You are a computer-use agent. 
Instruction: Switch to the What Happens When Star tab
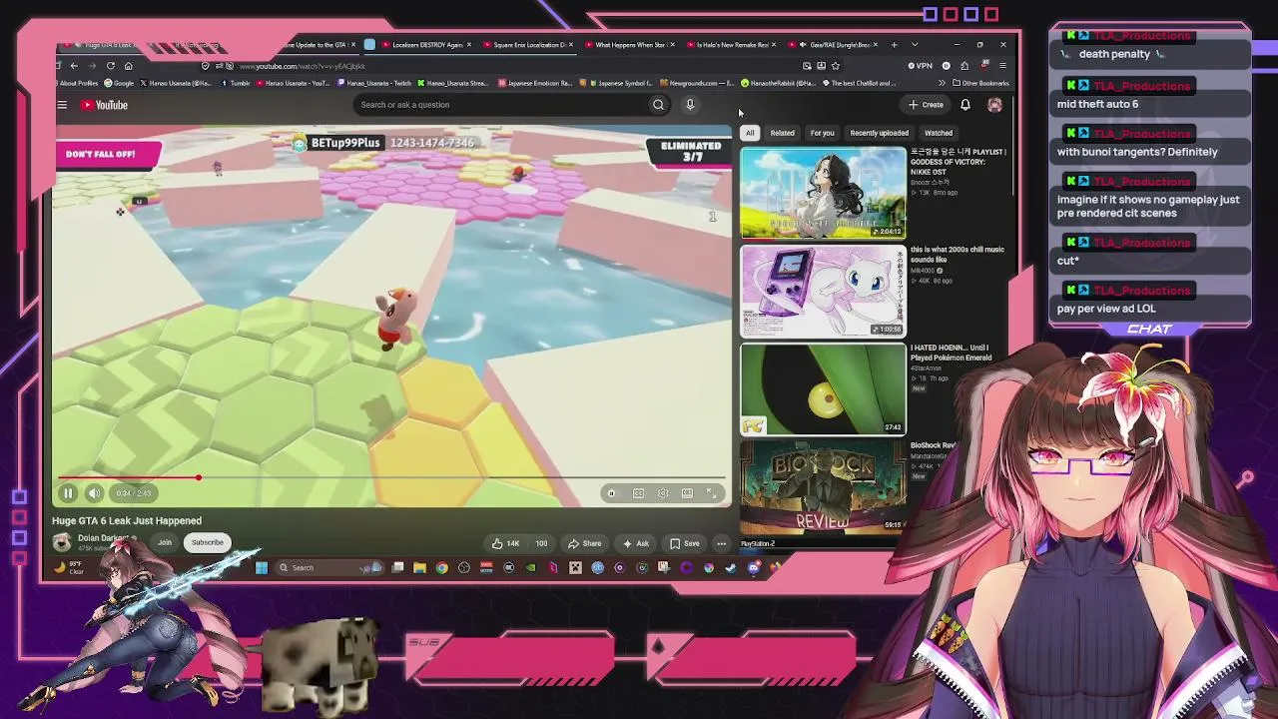click(x=627, y=45)
